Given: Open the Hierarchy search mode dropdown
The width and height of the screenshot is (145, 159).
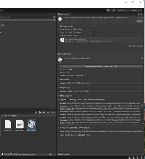Looking at the screenshot, I should 7,17.
